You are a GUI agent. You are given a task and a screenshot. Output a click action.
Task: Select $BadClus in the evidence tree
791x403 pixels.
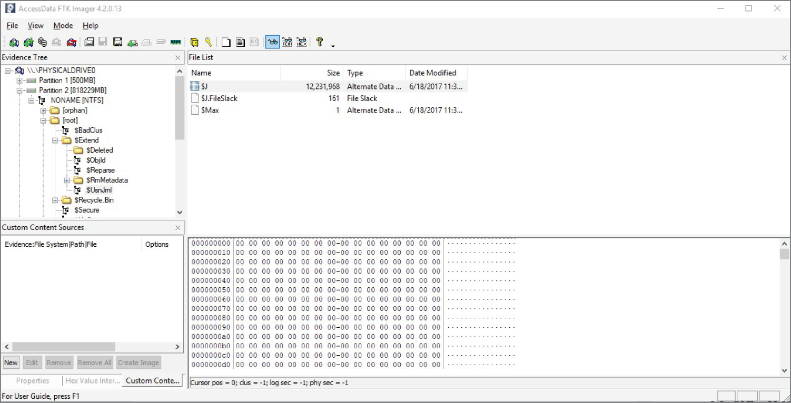click(88, 130)
